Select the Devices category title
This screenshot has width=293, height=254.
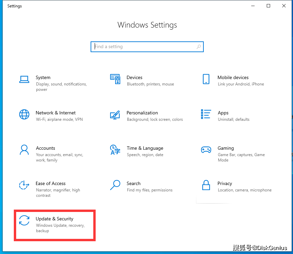click(134, 77)
